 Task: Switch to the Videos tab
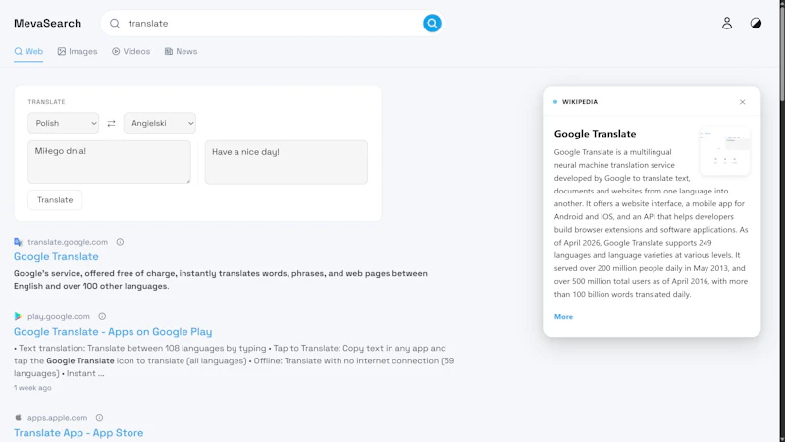click(131, 52)
